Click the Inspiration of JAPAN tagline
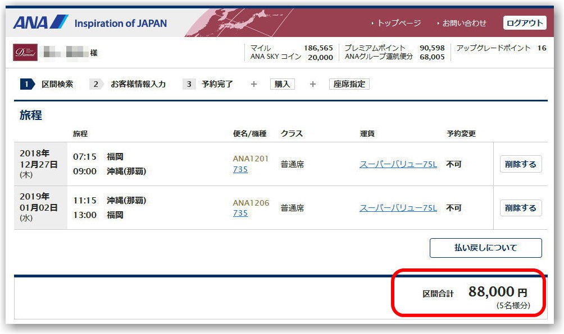Image resolution: width=564 pixels, height=334 pixels. coord(121,24)
